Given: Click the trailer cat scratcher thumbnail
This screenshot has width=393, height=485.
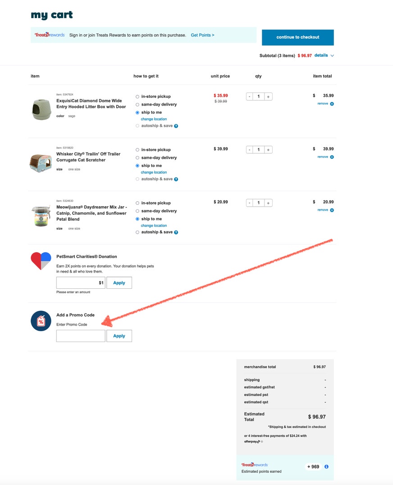Looking at the screenshot, I should [41, 163].
